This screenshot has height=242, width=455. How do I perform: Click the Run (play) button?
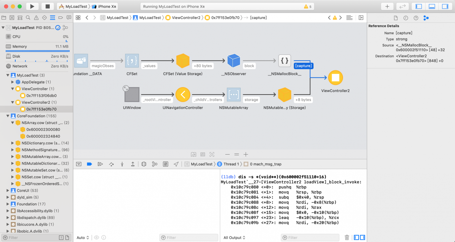pyautogui.click(x=32, y=6)
